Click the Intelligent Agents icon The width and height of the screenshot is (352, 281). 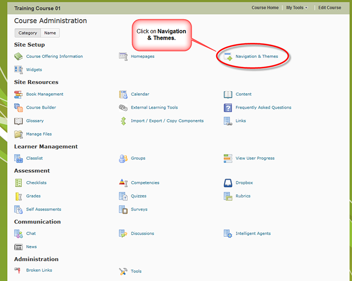[x=228, y=234]
